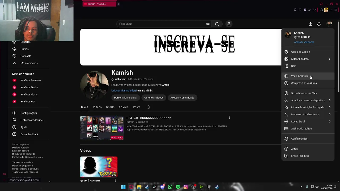Click Personalizar o canal button

coord(126,98)
